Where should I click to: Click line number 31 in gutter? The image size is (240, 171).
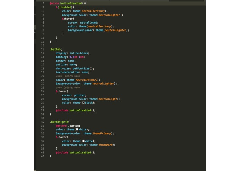[43, 118]
